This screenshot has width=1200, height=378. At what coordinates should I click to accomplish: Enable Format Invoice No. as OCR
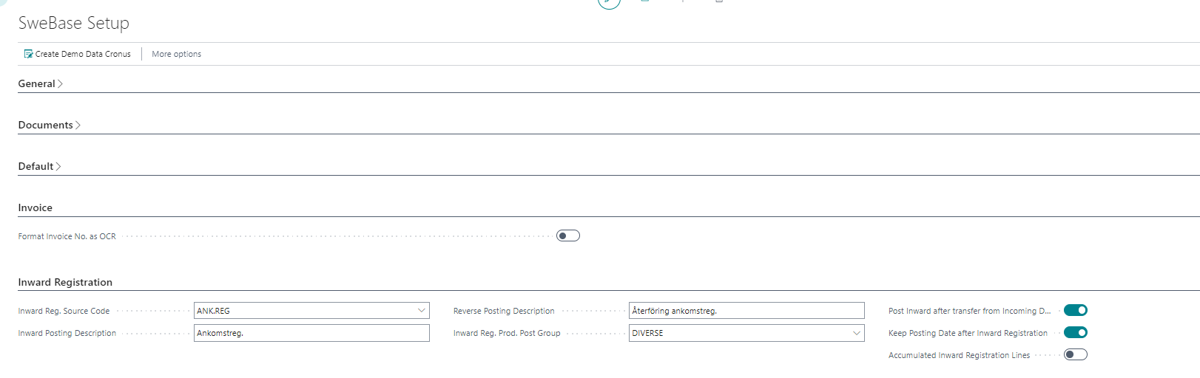pos(568,236)
